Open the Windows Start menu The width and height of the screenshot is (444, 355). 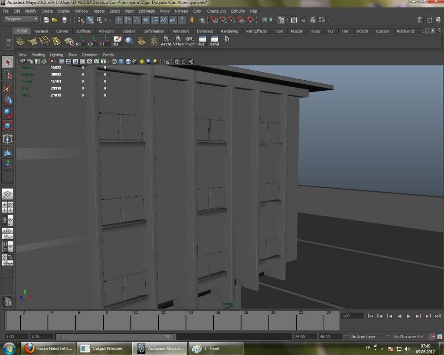(x=9, y=348)
